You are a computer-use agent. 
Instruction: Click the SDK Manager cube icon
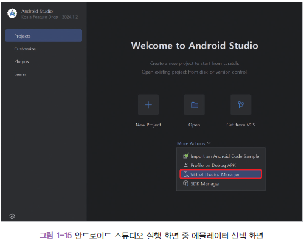185,183
